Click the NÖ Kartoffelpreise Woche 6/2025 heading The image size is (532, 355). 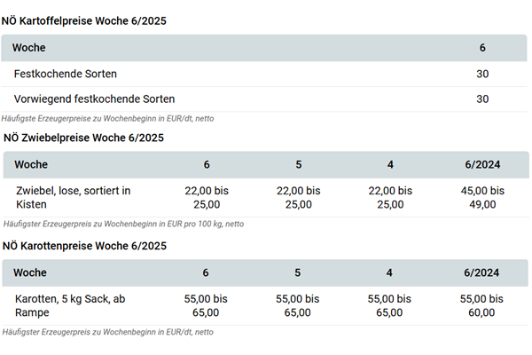(x=84, y=20)
